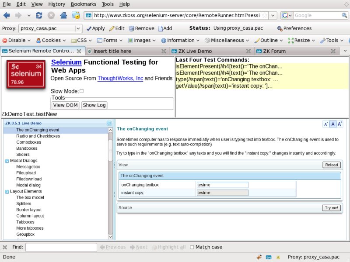Viewport: 350px width, 262px height.
Task: Follow the Selenium heading link
Action: (66, 62)
